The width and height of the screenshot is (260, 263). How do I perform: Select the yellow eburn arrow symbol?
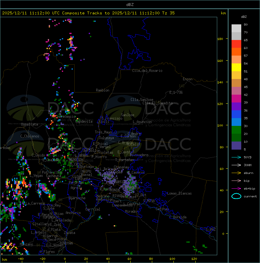(236, 173)
